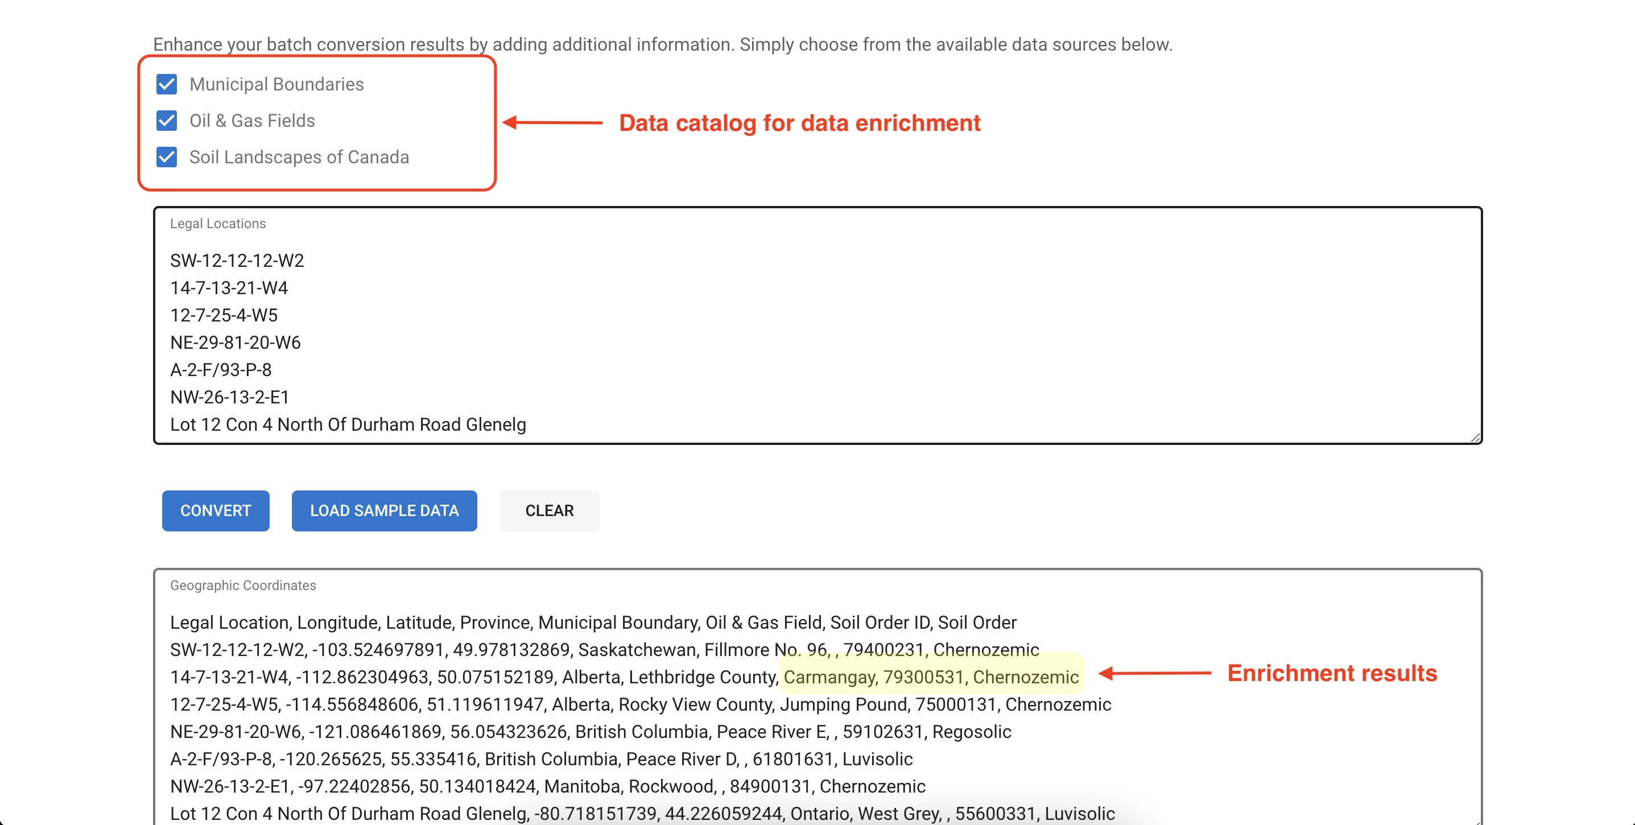Toggle the Oil & Gas Fields checkbox

coord(167,121)
